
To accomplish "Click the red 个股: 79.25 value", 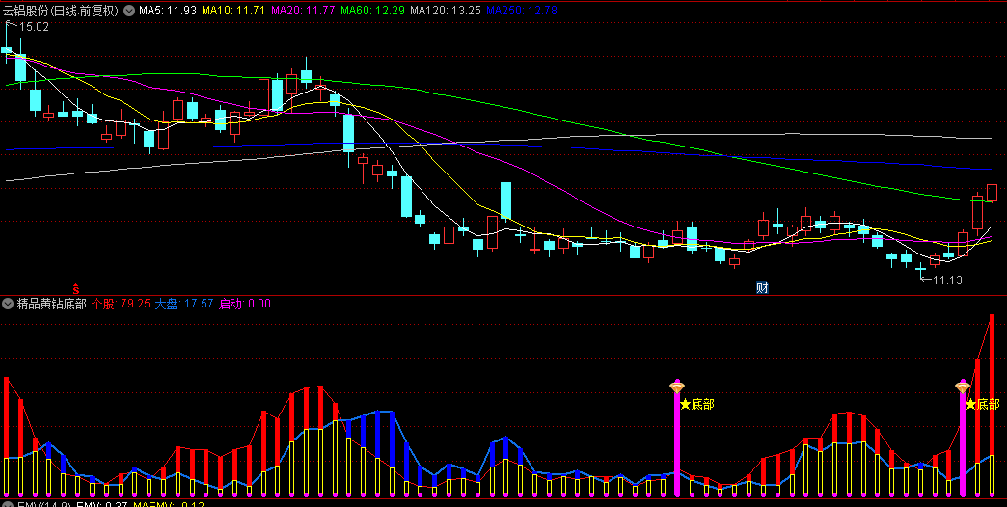I will click(121, 304).
